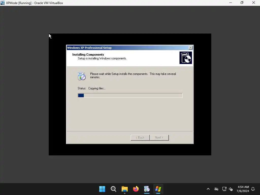This screenshot has height=195, width=260.
Task: Open File Explorer from taskbar
Action: 124,189
